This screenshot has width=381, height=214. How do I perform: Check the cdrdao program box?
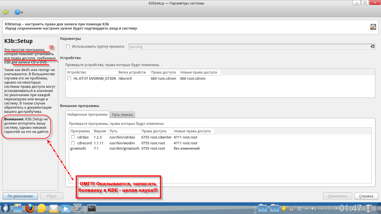pyautogui.click(x=73, y=137)
